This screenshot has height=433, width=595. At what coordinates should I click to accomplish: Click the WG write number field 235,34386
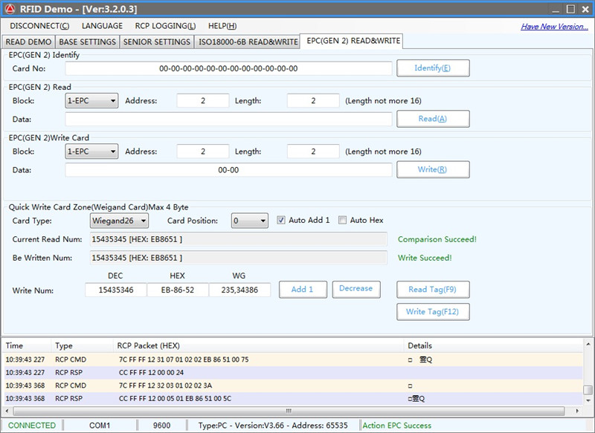pos(239,290)
